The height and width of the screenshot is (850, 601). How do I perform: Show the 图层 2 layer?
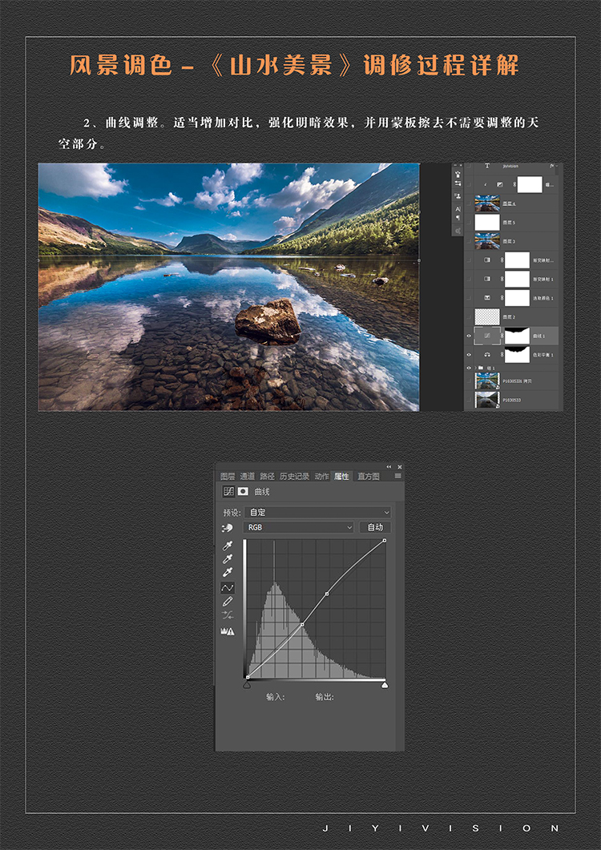click(x=470, y=317)
